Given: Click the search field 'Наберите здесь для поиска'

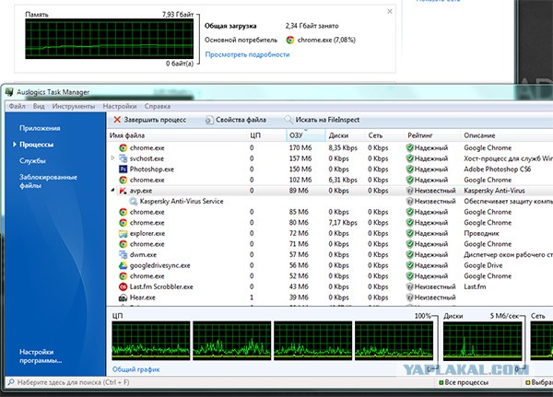Looking at the screenshot, I should point(74,382).
